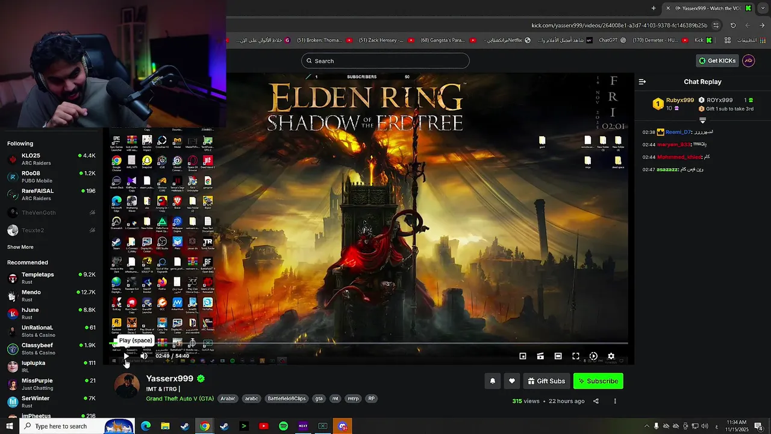Follow channel with the heart button
Viewport: 771px width, 434px height.
512,381
